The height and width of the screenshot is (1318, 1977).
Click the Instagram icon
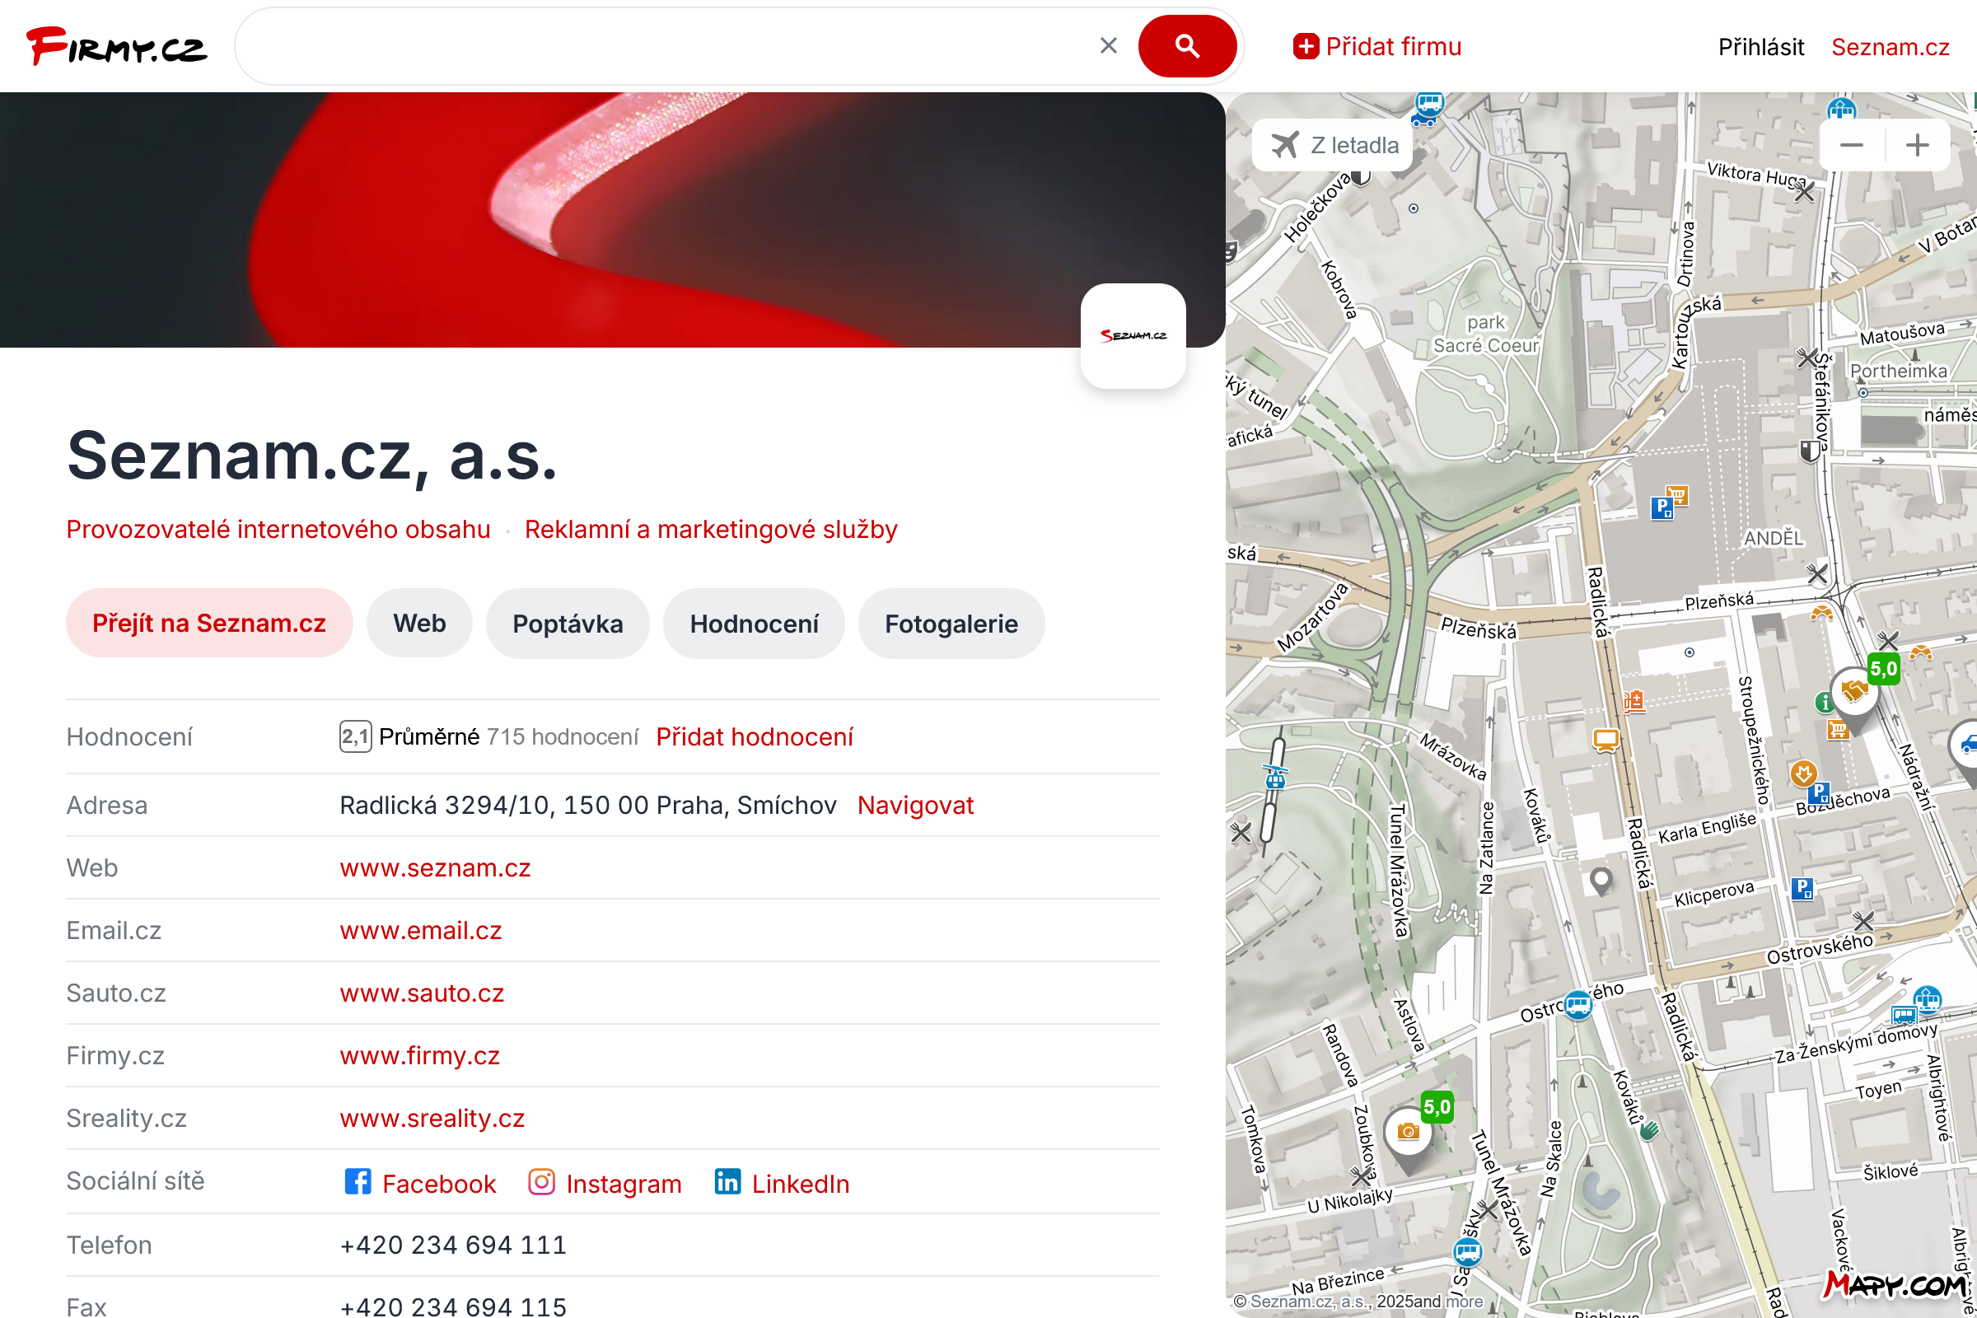[x=541, y=1181]
